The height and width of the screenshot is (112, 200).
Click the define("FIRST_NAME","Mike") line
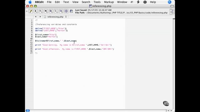(x=51, y=28)
